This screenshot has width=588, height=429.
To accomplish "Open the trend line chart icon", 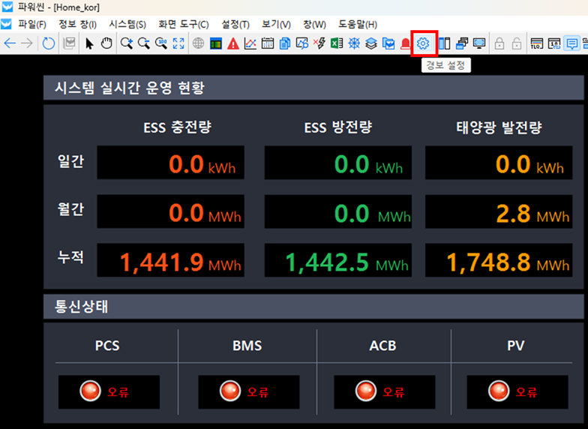I will pyautogui.click(x=250, y=43).
